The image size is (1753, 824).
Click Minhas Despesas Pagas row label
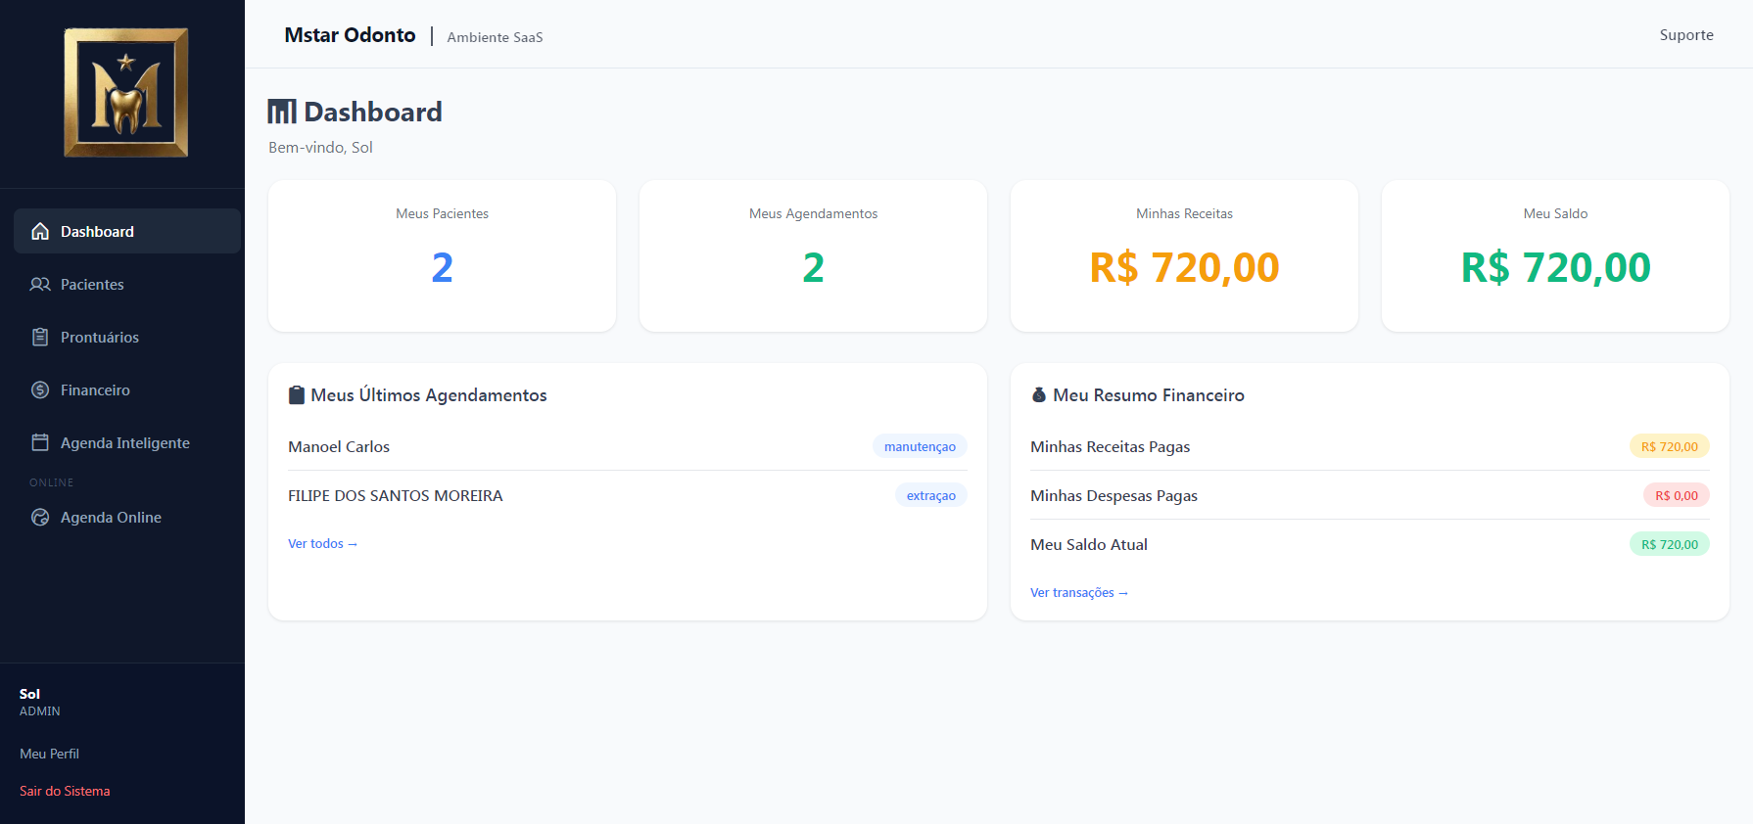pos(1113,495)
